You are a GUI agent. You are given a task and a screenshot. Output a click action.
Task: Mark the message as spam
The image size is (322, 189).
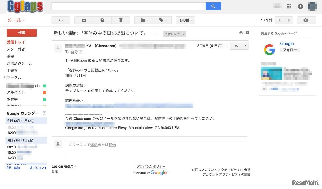point(102,20)
